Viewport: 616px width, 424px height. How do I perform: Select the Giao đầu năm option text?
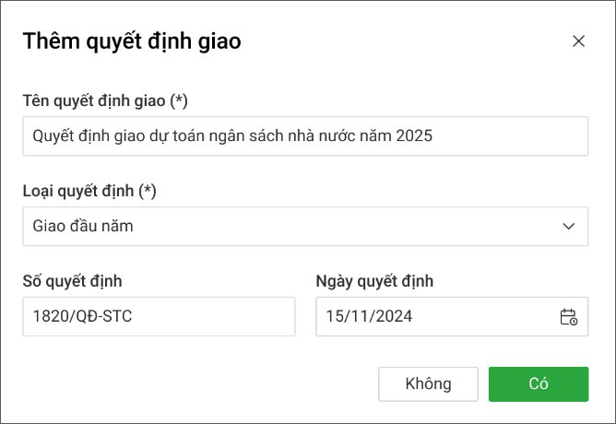83,227
